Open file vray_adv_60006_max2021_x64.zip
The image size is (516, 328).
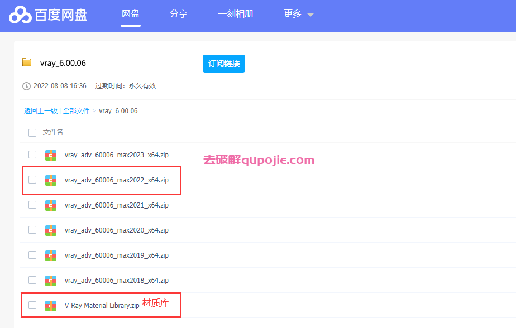pyautogui.click(x=117, y=205)
